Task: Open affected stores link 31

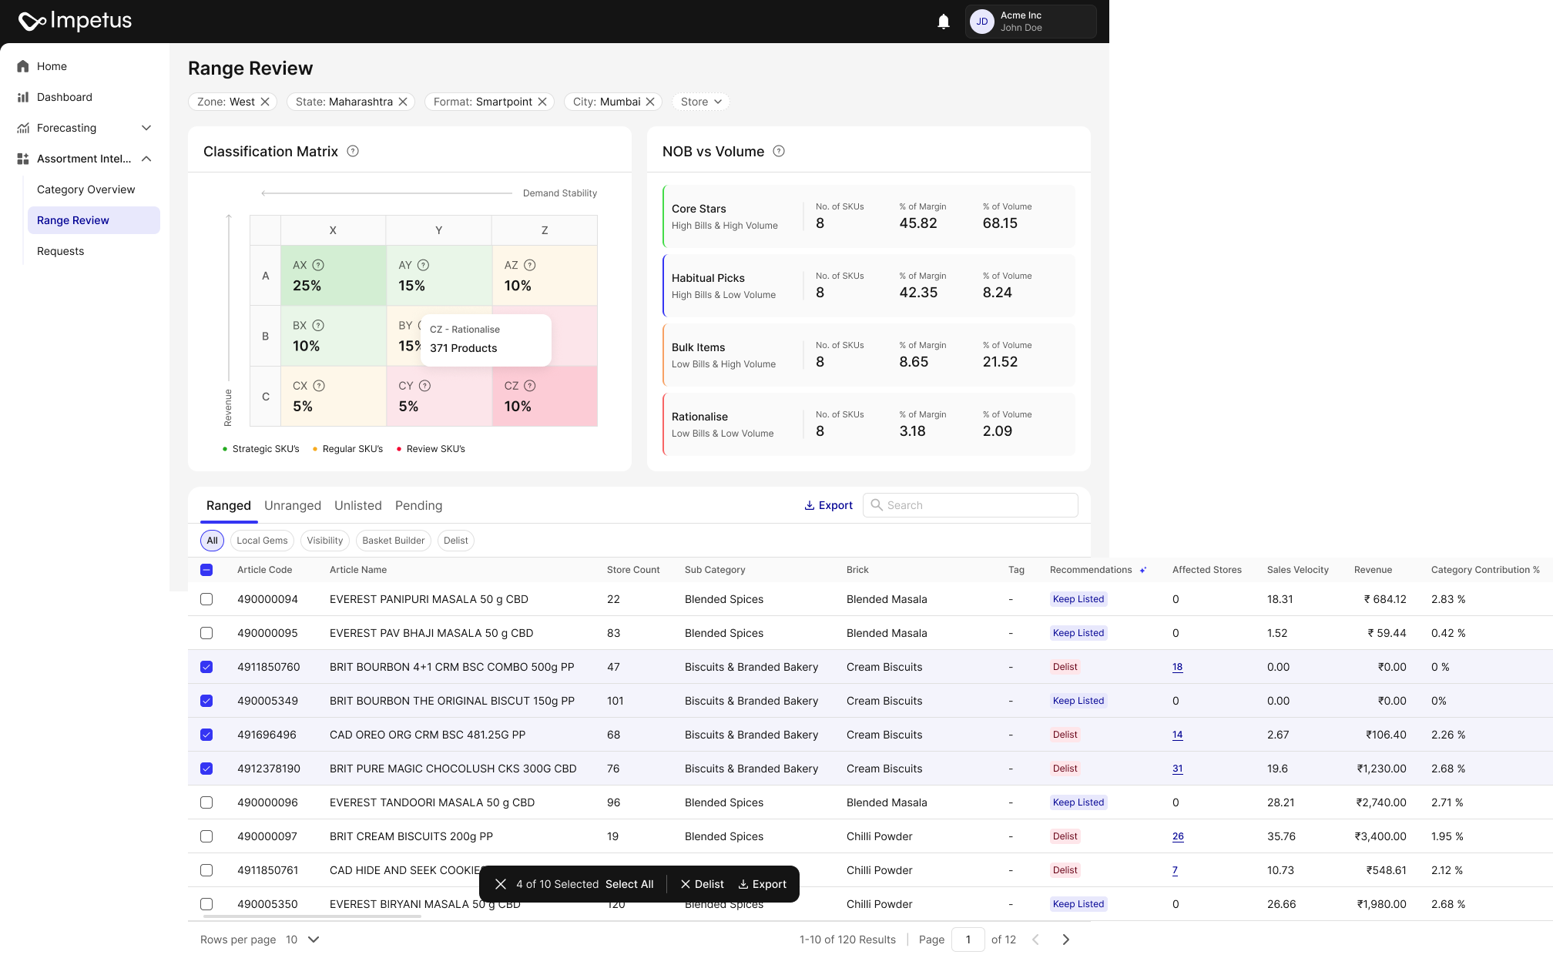Action: pos(1177,769)
